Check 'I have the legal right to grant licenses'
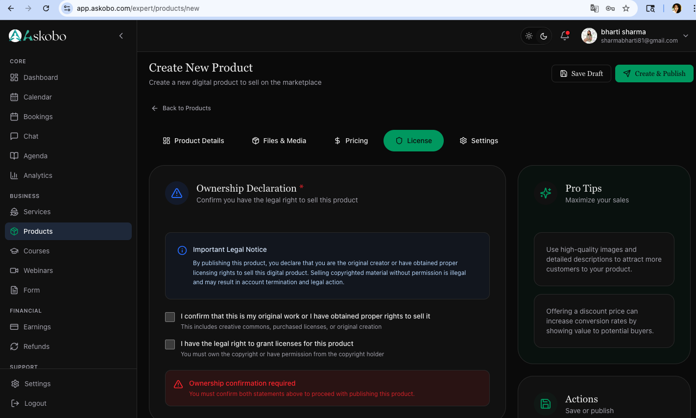 click(x=169, y=344)
